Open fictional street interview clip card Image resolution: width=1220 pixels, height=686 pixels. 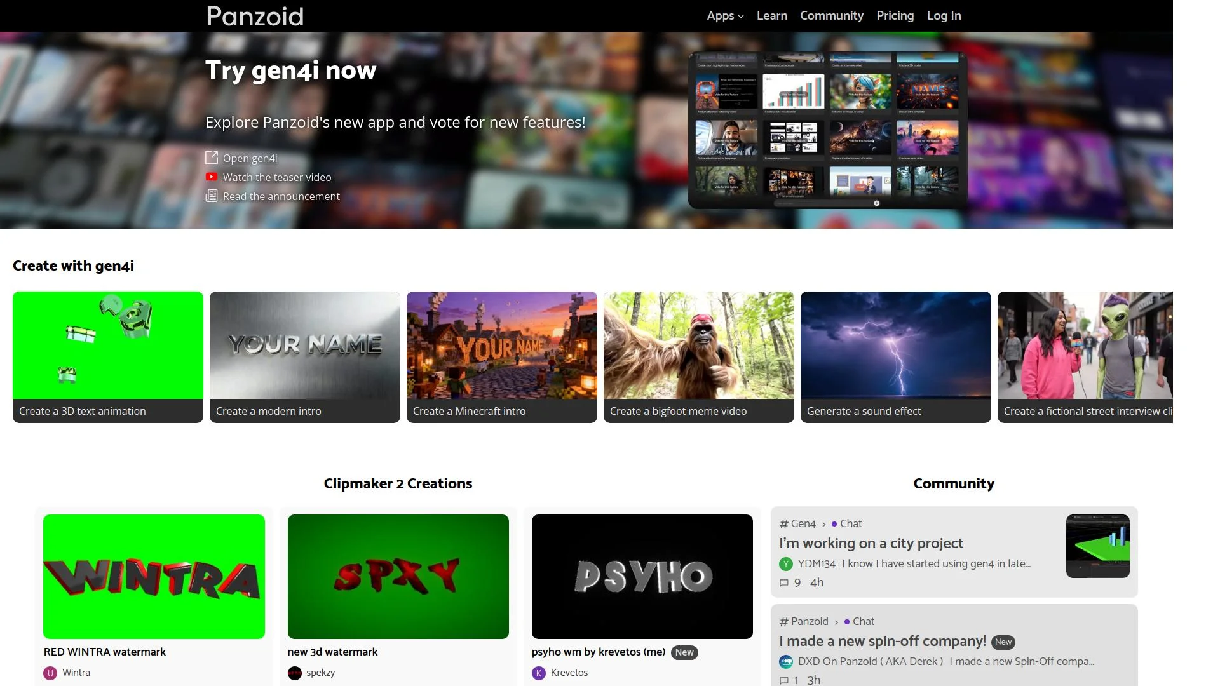(1085, 357)
